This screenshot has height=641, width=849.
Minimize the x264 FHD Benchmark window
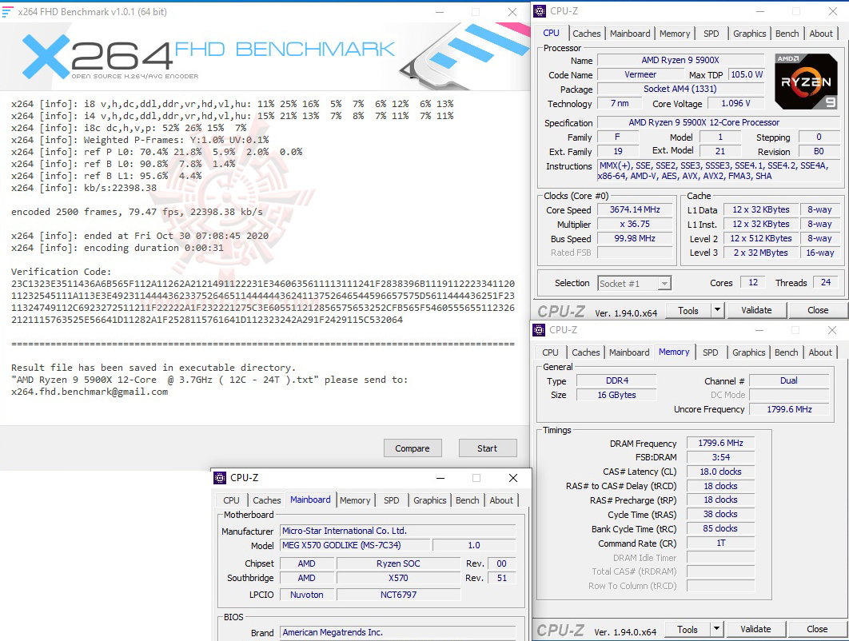[440, 12]
